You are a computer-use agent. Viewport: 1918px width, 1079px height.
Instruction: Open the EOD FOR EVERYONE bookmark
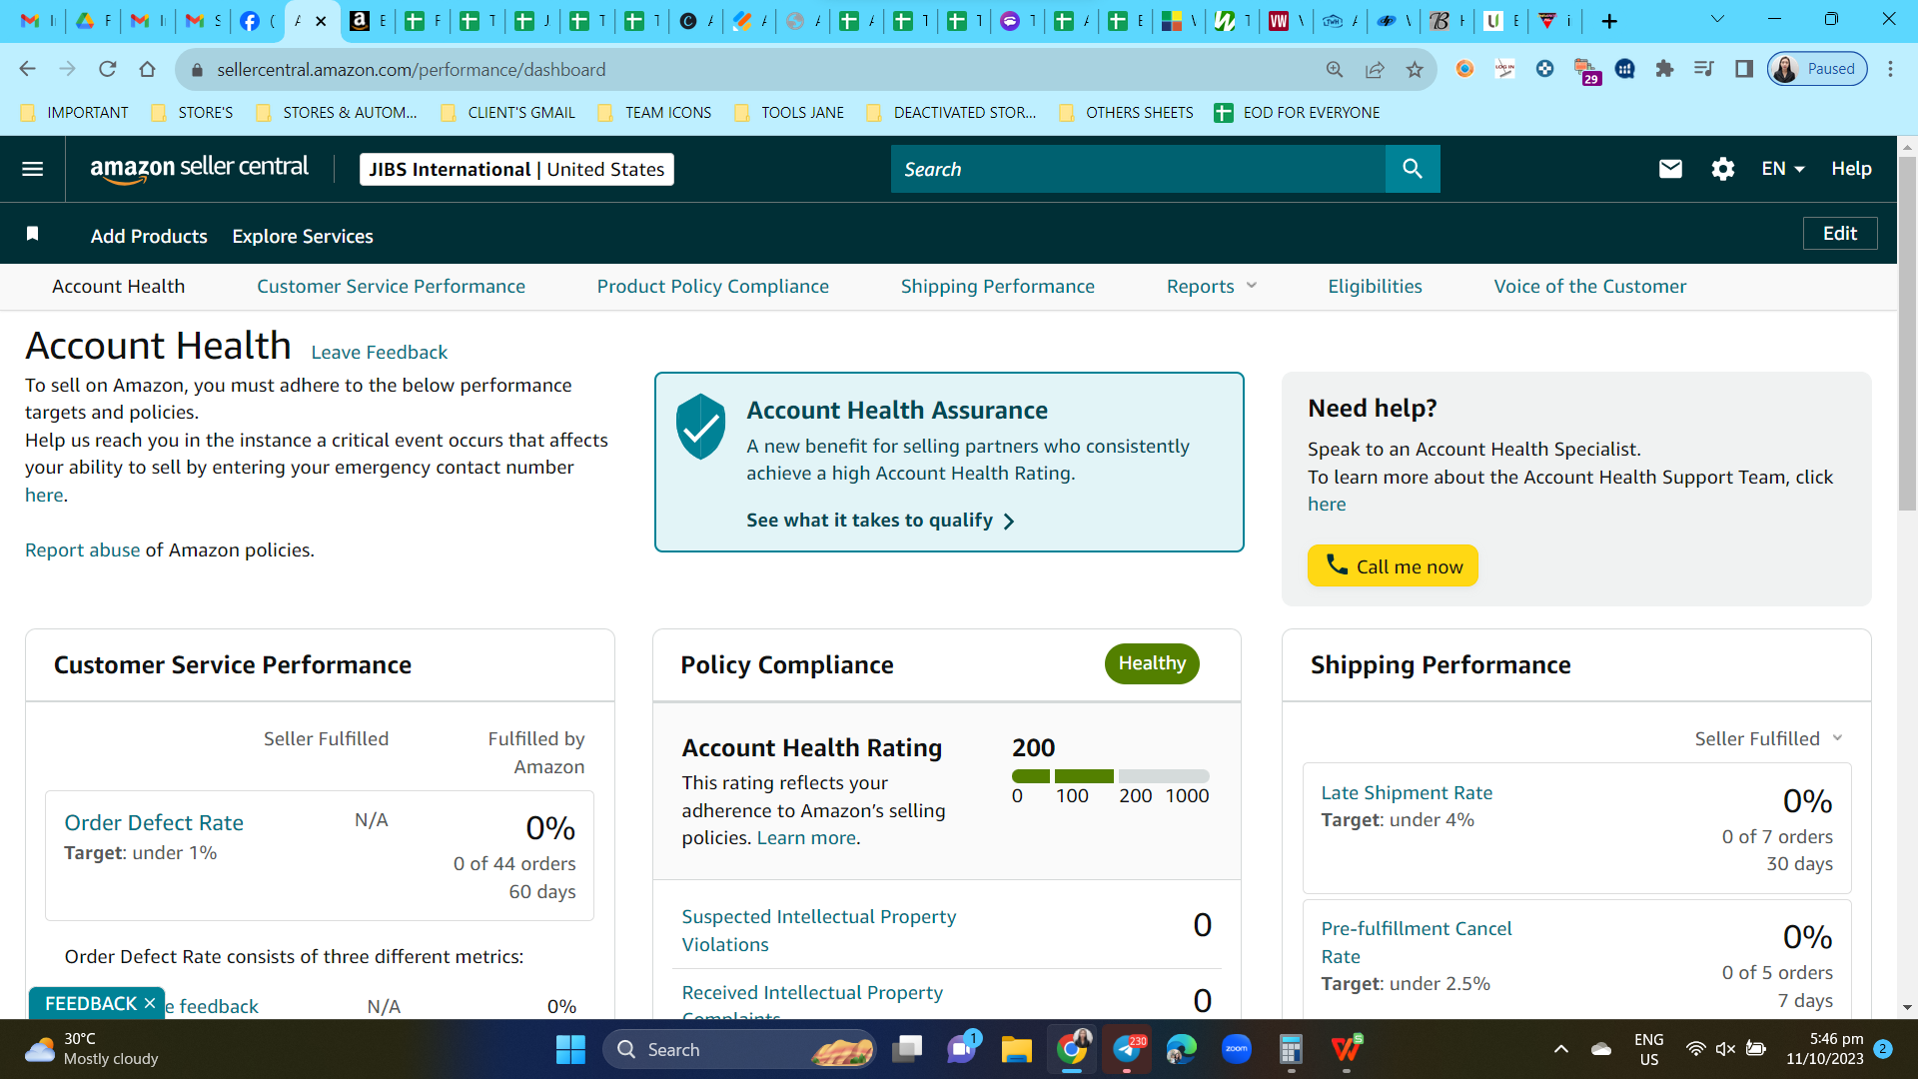[x=1297, y=113]
